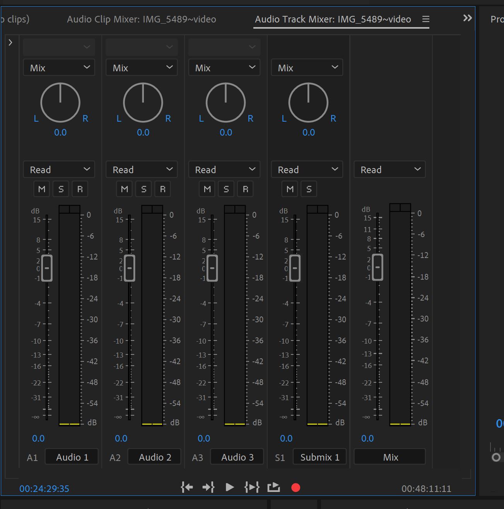
Task: Play the sequence from the transport controls
Action: (230, 487)
